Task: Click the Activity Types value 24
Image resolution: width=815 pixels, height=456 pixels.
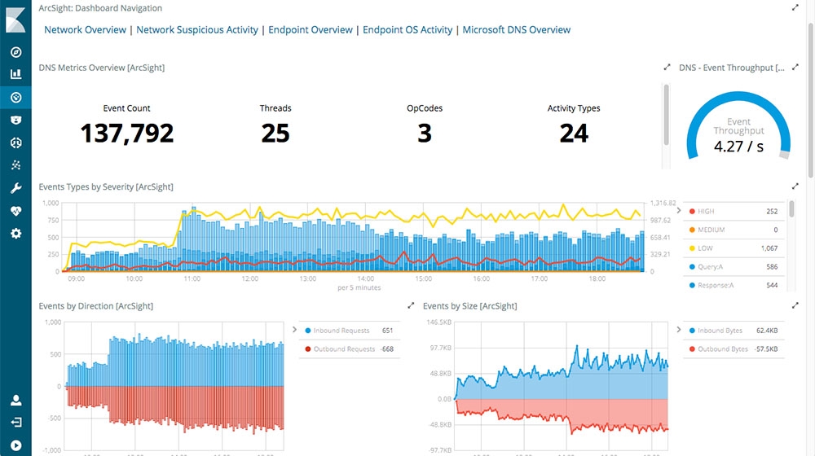Action: [574, 133]
